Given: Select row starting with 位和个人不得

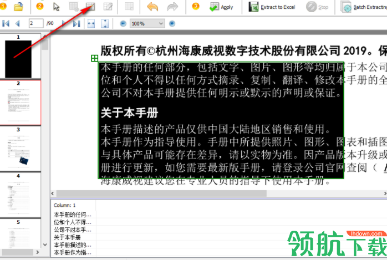Looking at the screenshot, I should click(x=73, y=222).
